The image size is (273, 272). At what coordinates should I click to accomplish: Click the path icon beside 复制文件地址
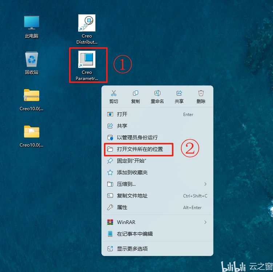pos(110,196)
